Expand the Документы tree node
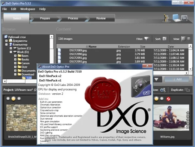 pos(6,41)
